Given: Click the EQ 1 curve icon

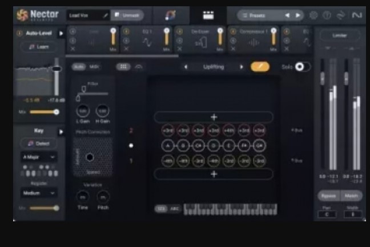Looking at the screenshot, I should pyautogui.click(x=147, y=42).
